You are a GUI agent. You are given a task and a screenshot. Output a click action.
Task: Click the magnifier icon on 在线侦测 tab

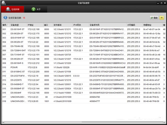[8, 9]
